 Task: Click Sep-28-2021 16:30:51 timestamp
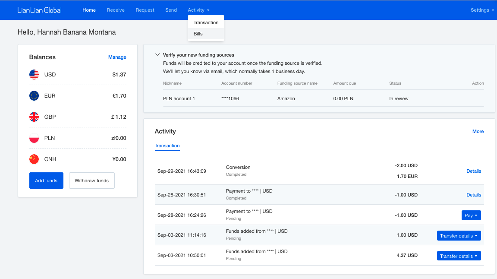pyautogui.click(x=182, y=195)
